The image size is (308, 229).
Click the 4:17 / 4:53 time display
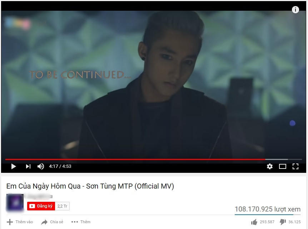(x=60, y=166)
